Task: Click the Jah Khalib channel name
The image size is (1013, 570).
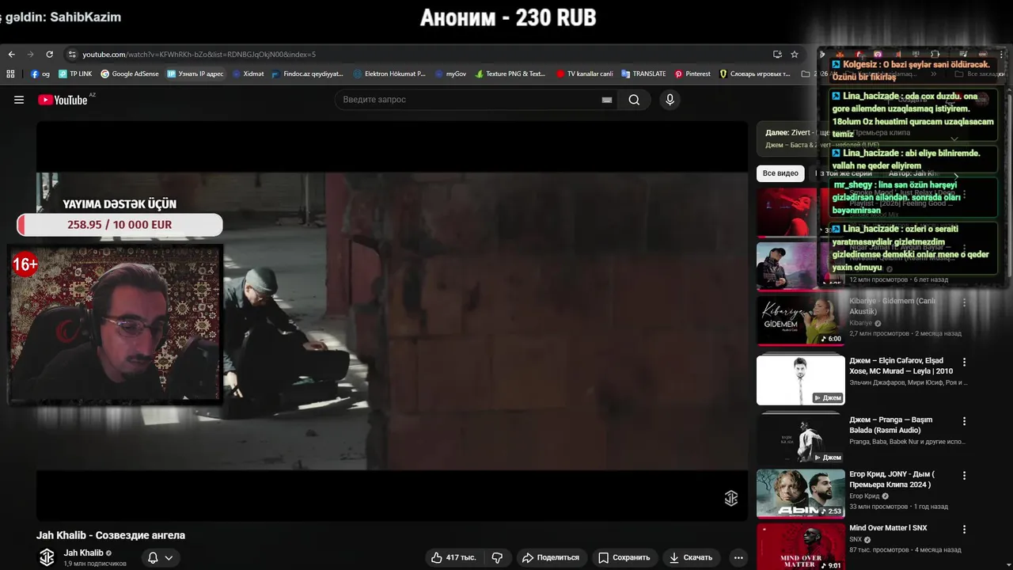Action: (84, 553)
